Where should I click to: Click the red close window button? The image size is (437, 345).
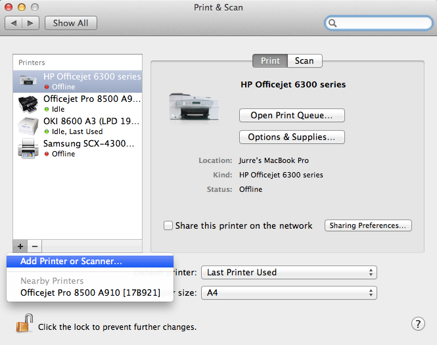pos(9,7)
